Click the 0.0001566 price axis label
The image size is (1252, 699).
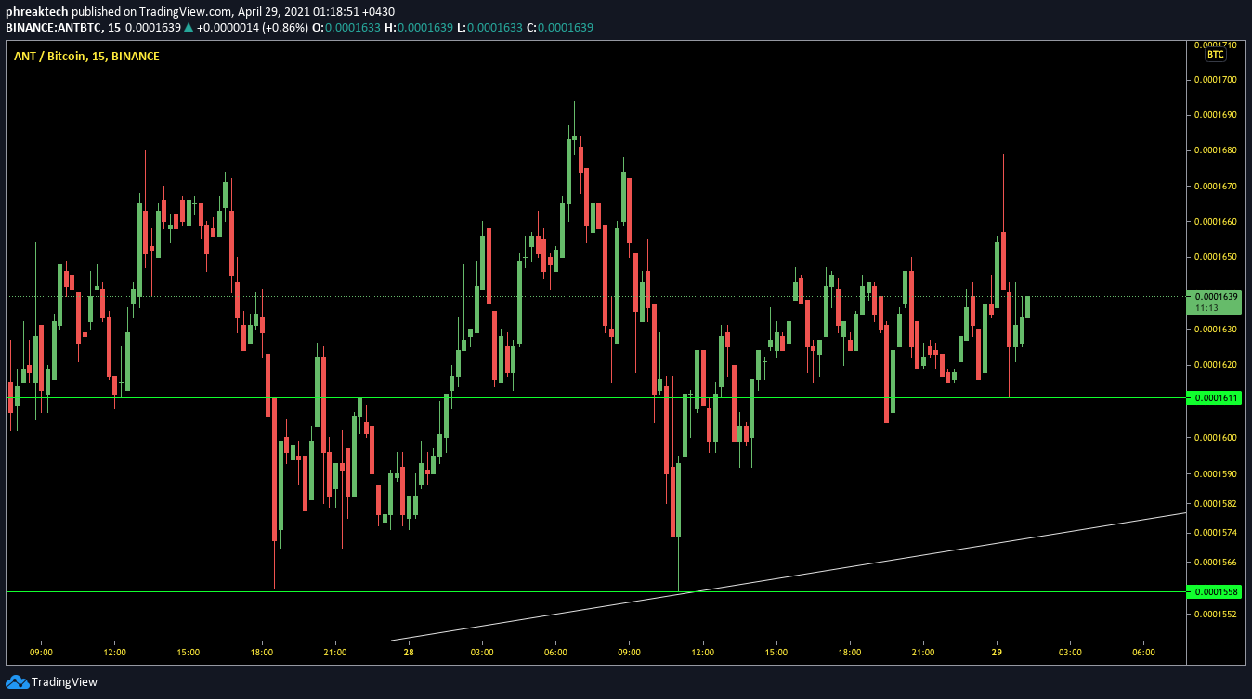[x=1217, y=563]
